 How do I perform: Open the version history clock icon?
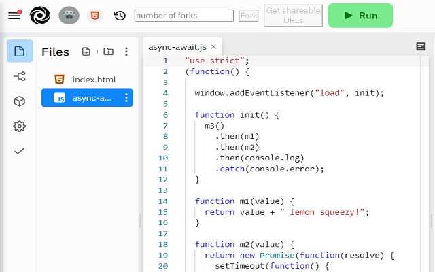[x=120, y=15]
